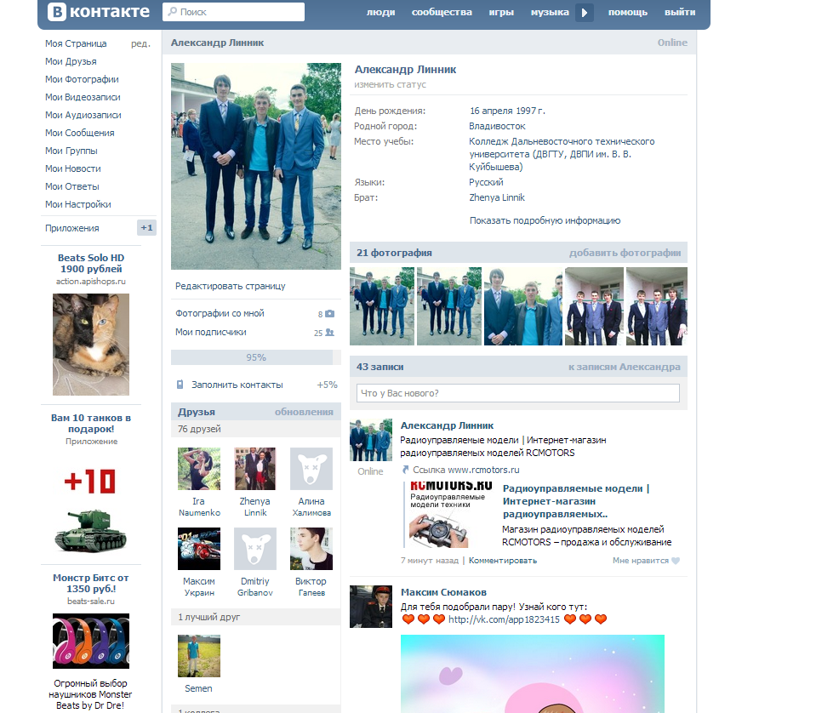Click Максим Сюмаков post author name

(x=443, y=592)
